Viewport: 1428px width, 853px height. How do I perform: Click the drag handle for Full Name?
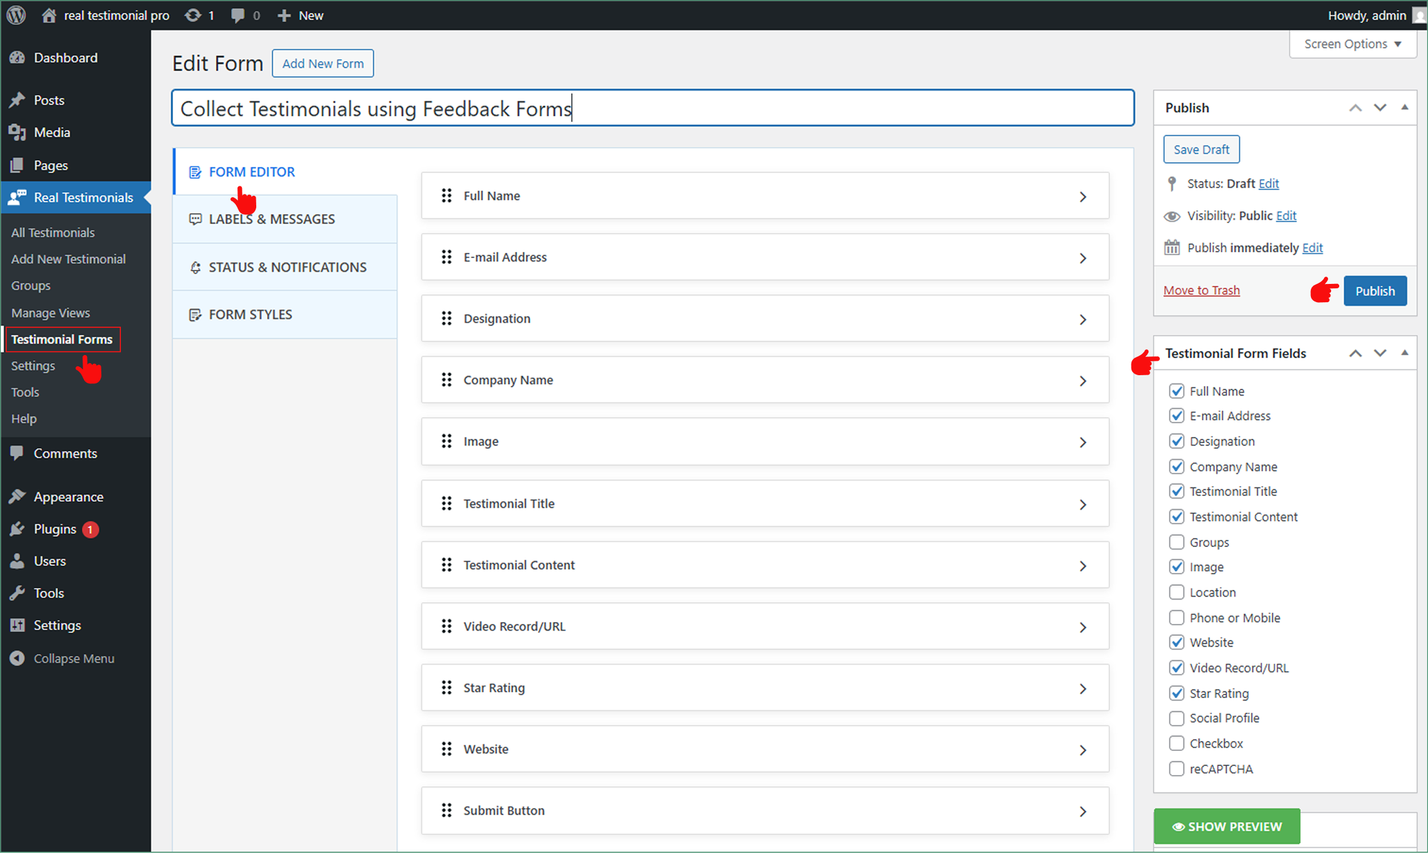446,196
